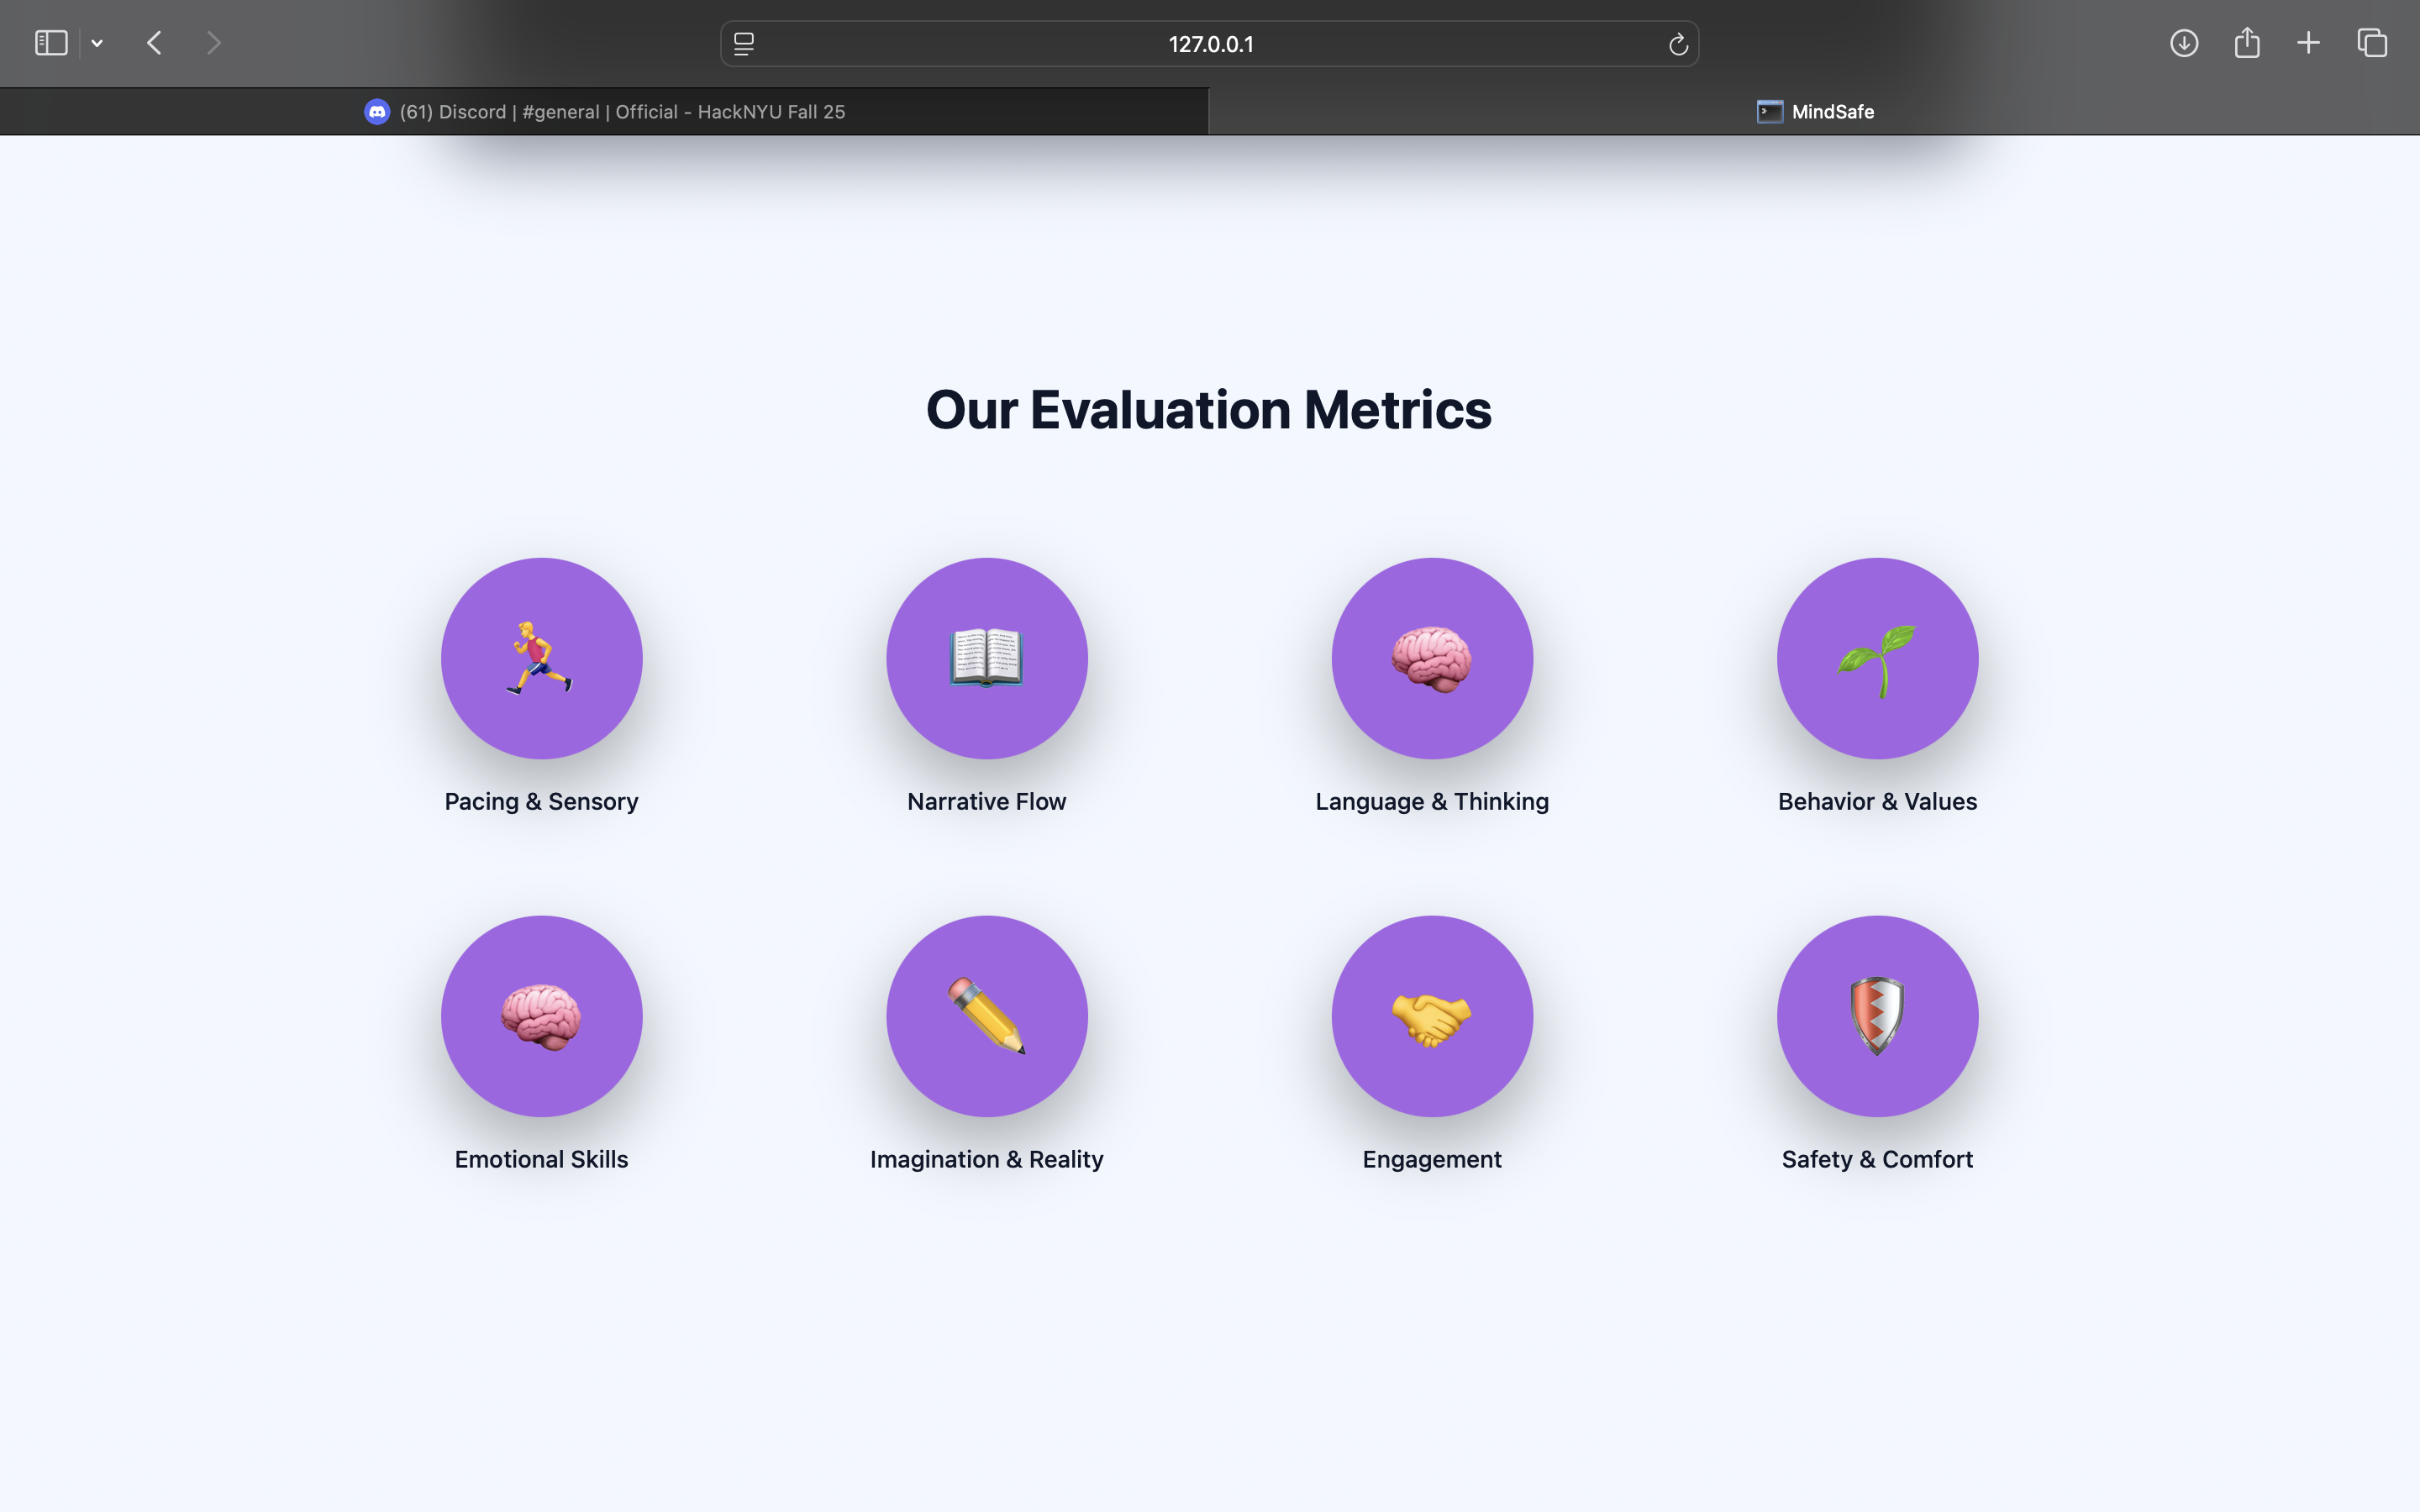Go back to the previous page

[x=154, y=43]
